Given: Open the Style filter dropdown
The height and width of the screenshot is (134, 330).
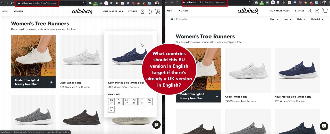Looking at the screenshot, I should pyautogui.click(x=301, y=19).
